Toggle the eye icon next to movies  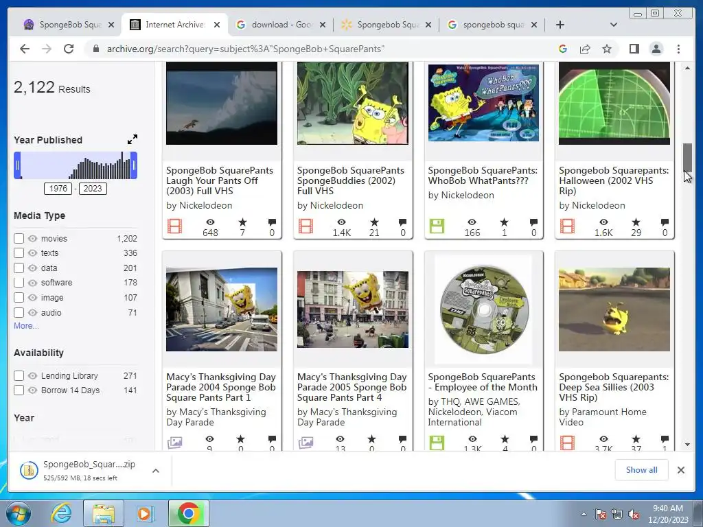click(x=32, y=238)
